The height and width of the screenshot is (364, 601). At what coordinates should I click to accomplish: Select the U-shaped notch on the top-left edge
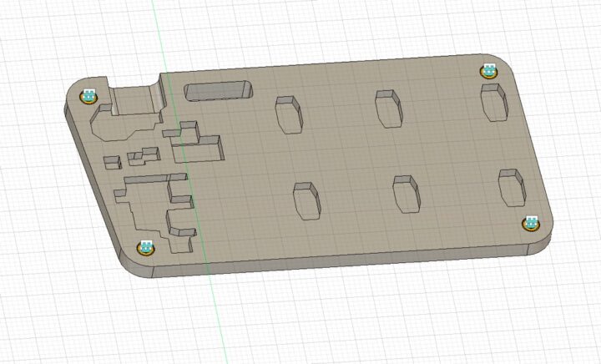132,99
